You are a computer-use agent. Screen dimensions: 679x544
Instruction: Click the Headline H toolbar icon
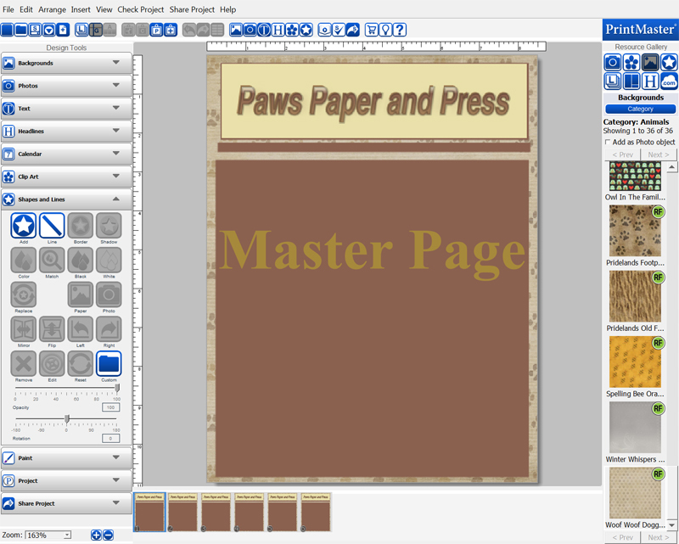click(278, 30)
